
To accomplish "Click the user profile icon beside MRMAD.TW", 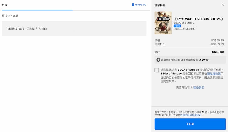I will click(133, 5).
